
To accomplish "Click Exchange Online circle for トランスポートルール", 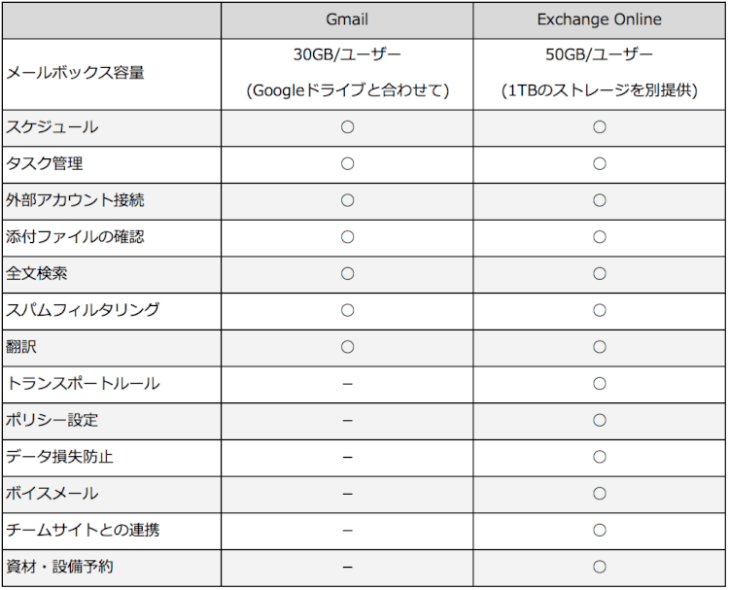I will [600, 383].
